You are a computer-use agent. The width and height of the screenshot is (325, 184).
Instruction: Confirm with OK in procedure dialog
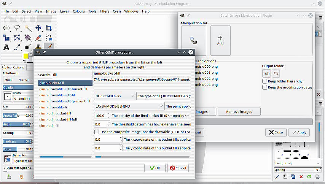click(x=155, y=168)
